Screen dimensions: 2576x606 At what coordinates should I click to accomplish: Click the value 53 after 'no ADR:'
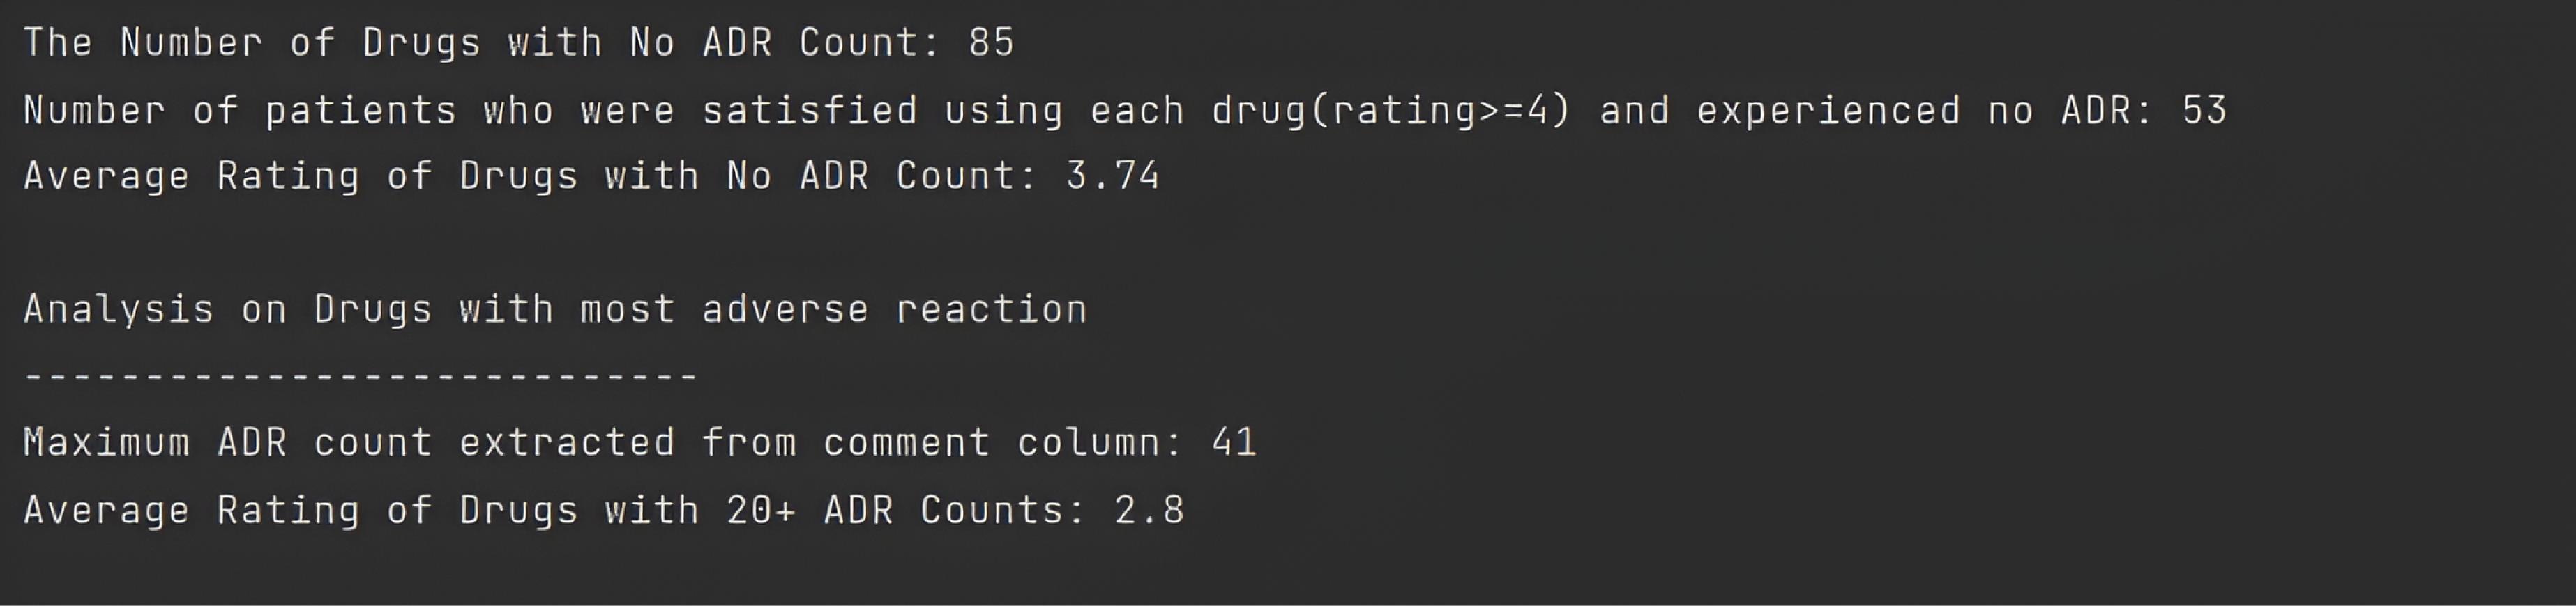pos(2204,110)
